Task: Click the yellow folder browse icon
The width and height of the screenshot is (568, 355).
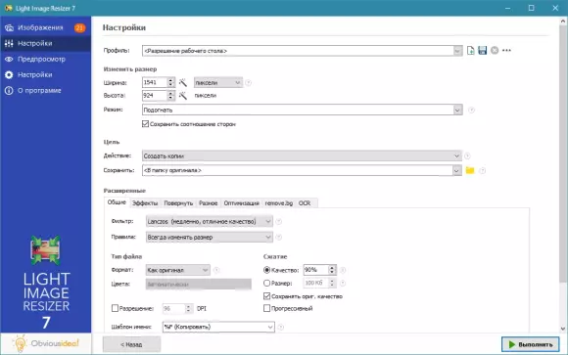Action: tap(470, 170)
